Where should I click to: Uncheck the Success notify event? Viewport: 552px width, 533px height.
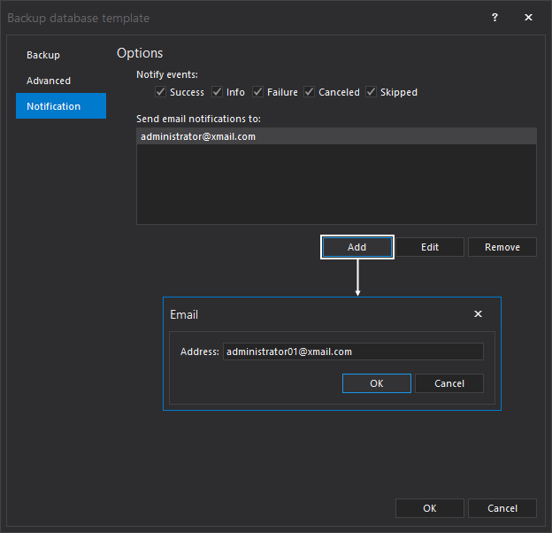click(160, 92)
